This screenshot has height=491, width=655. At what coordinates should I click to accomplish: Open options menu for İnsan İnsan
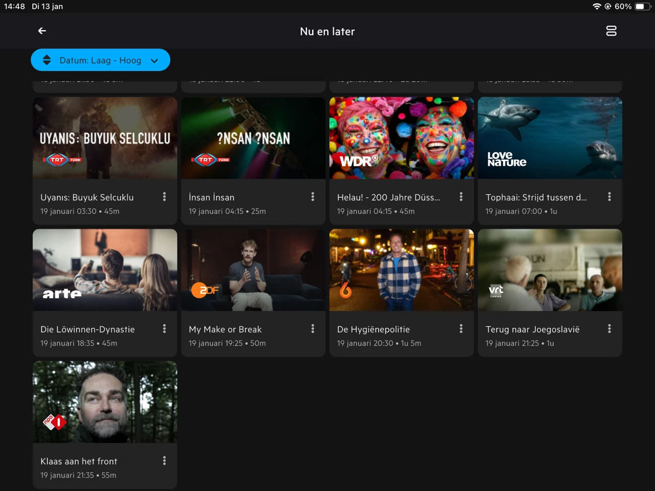(x=313, y=197)
